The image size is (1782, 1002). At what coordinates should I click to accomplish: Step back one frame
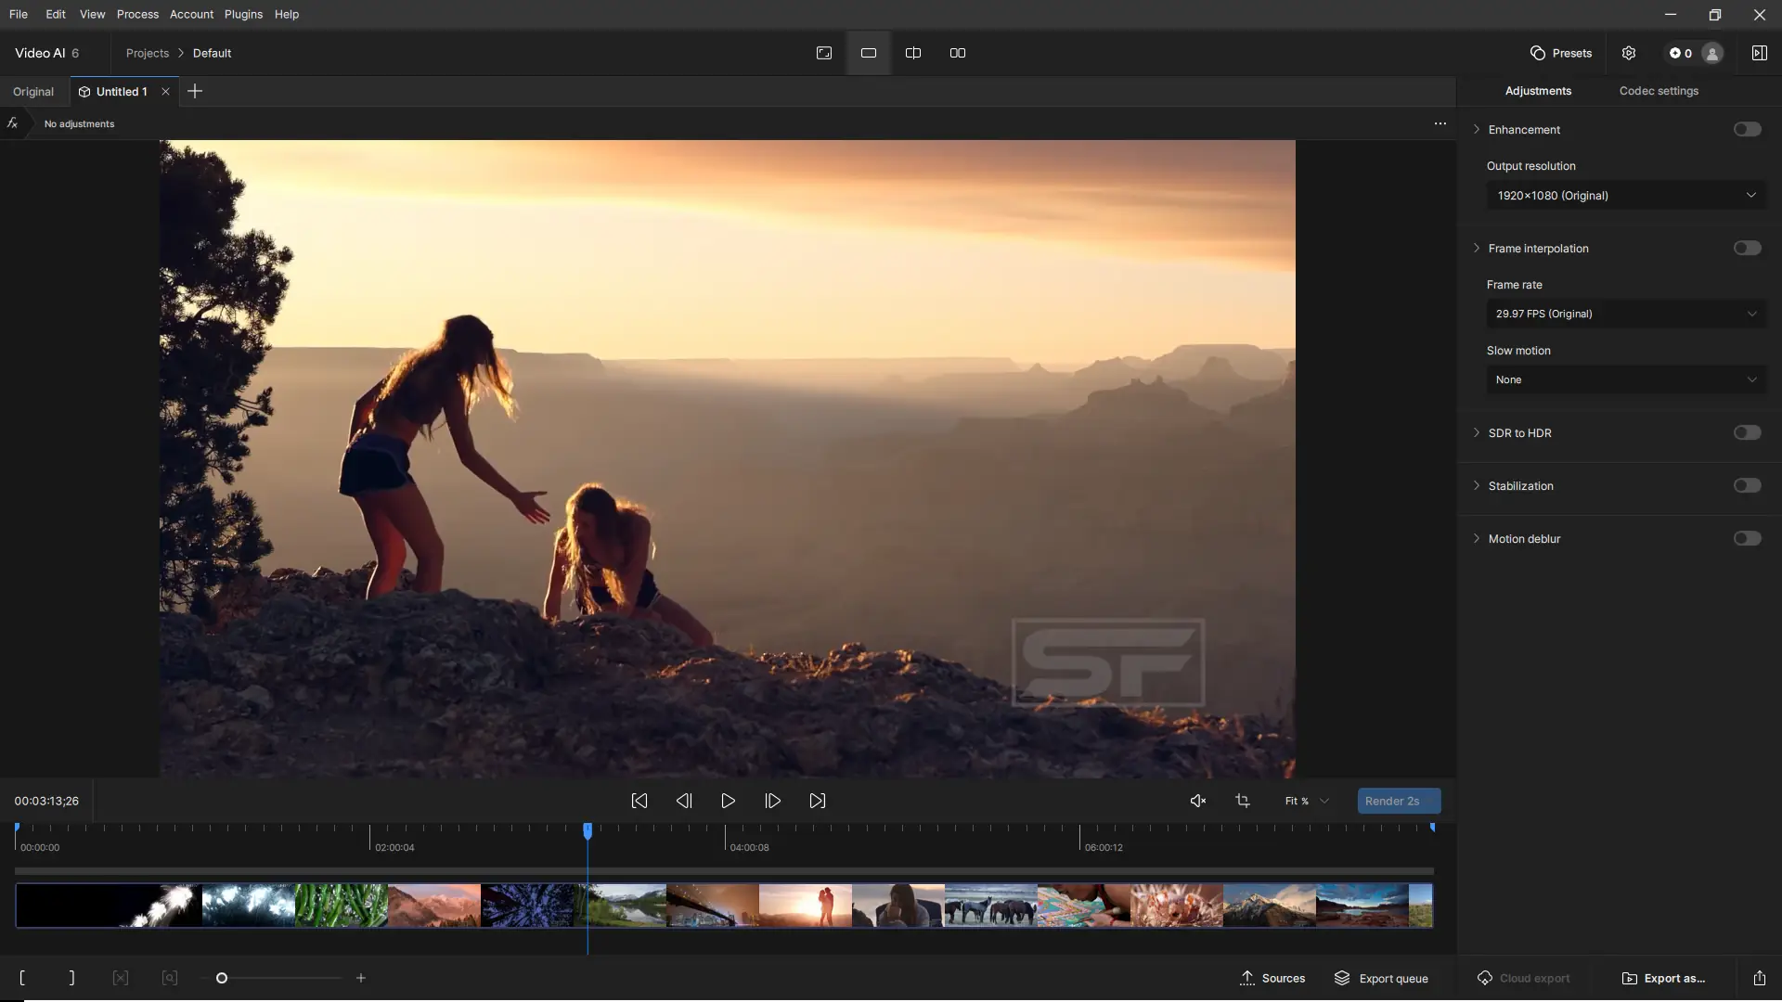684,801
